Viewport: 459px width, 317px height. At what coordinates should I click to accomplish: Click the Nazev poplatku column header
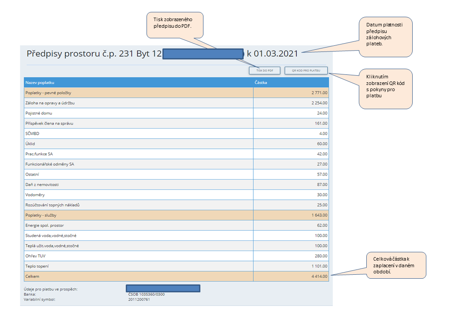[x=40, y=82]
